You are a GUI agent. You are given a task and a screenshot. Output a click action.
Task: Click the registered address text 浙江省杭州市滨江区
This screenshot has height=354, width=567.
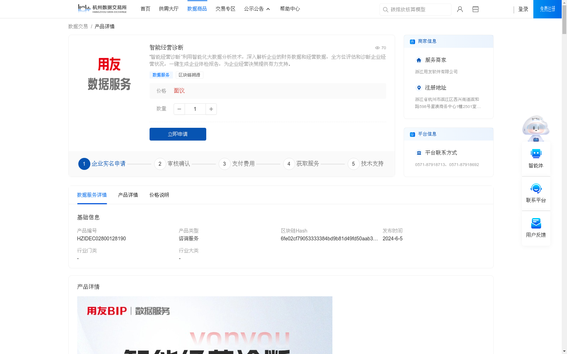click(x=448, y=103)
